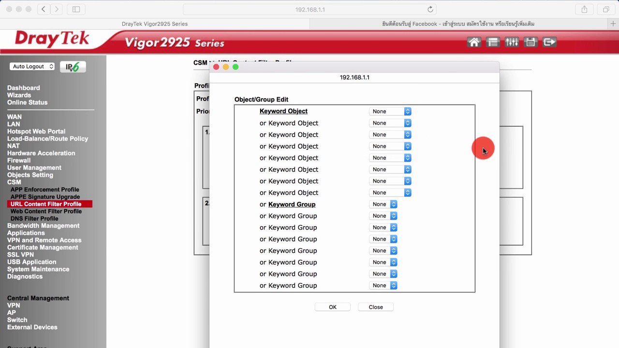This screenshot has width=619, height=348.
Task: Click the underlined Keyword Object link
Action: [283, 111]
